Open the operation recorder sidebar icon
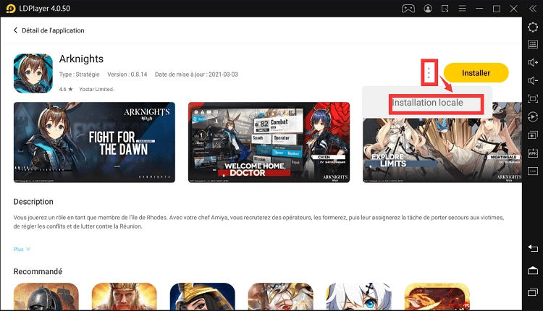Viewport: 543px width, 311px height. [533, 117]
